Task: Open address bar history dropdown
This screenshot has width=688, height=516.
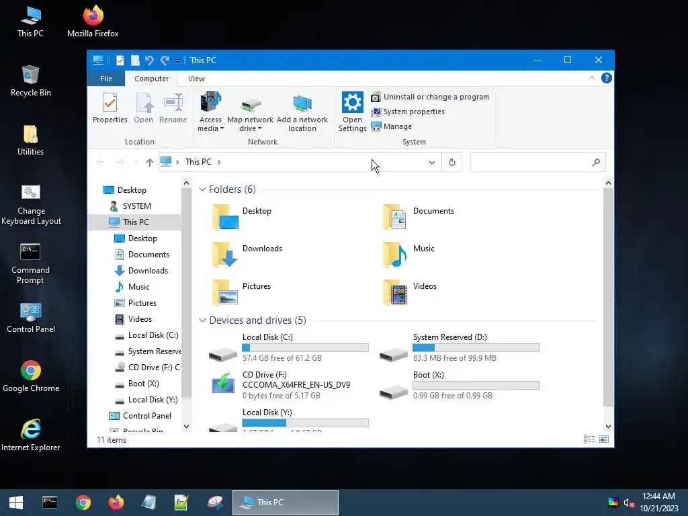Action: (x=432, y=163)
